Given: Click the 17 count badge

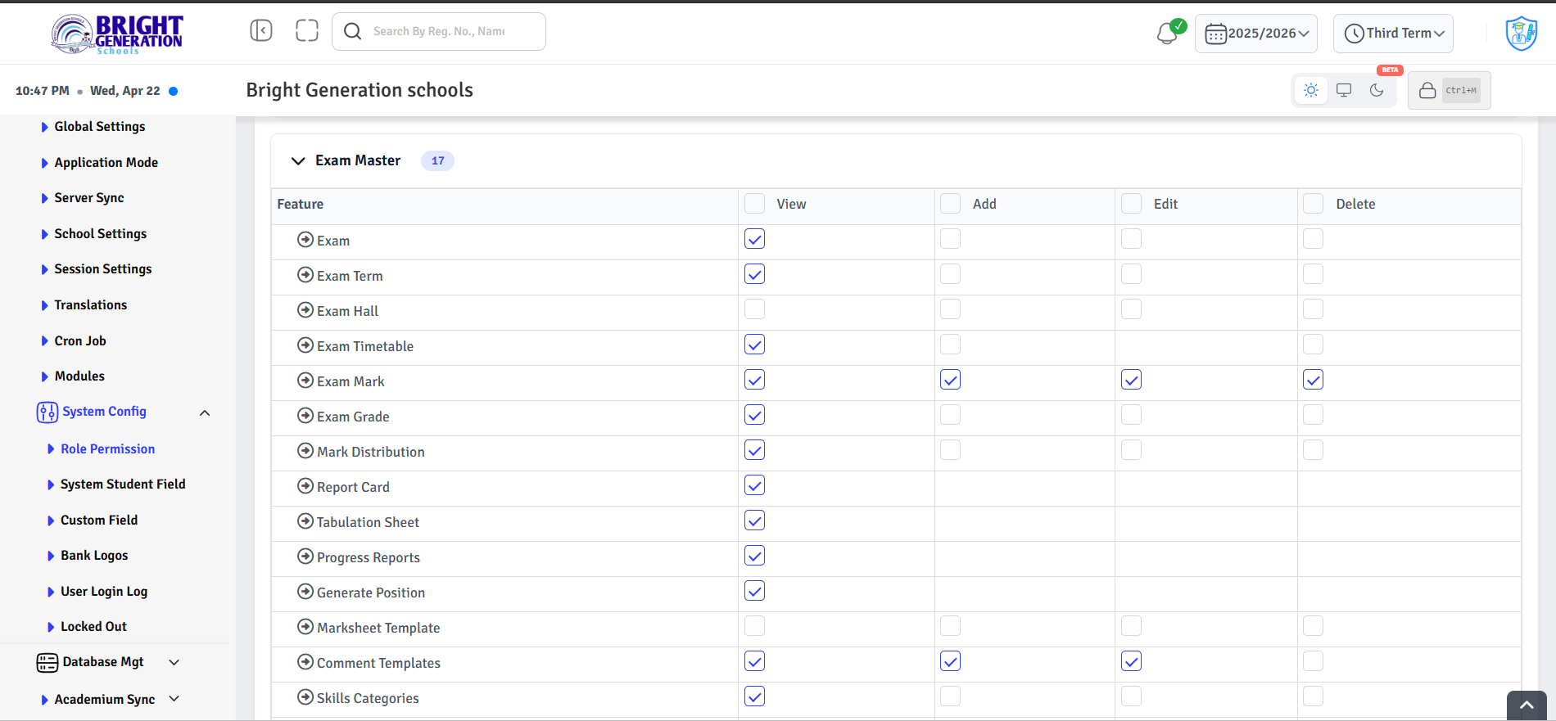Looking at the screenshot, I should pos(437,160).
